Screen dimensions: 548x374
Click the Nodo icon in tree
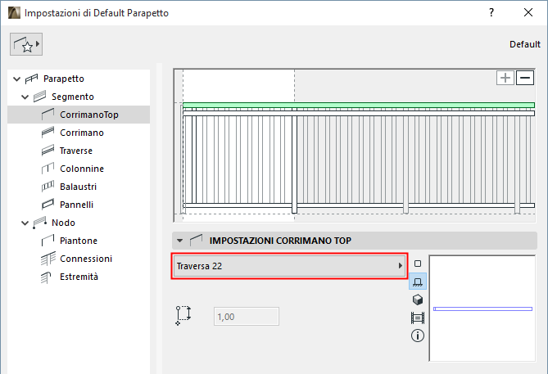[40, 223]
